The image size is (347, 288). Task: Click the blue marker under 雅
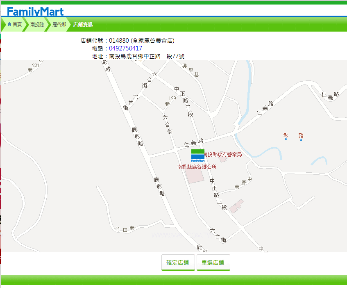tap(301, 139)
